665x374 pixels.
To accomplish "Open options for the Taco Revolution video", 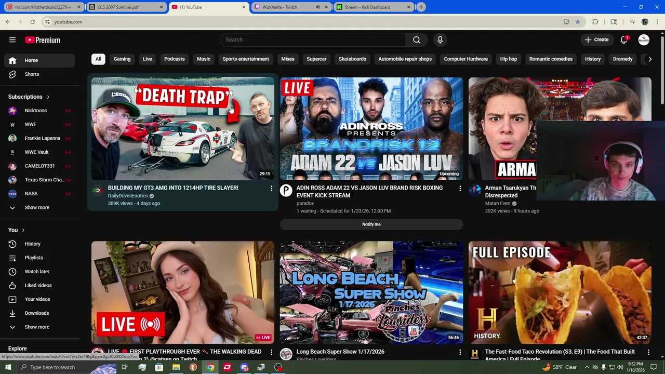I will [648, 352].
